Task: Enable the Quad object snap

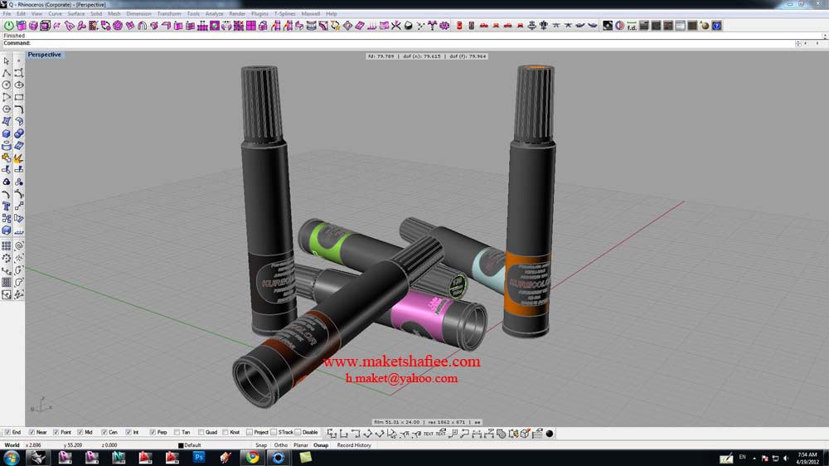Action: (201, 433)
